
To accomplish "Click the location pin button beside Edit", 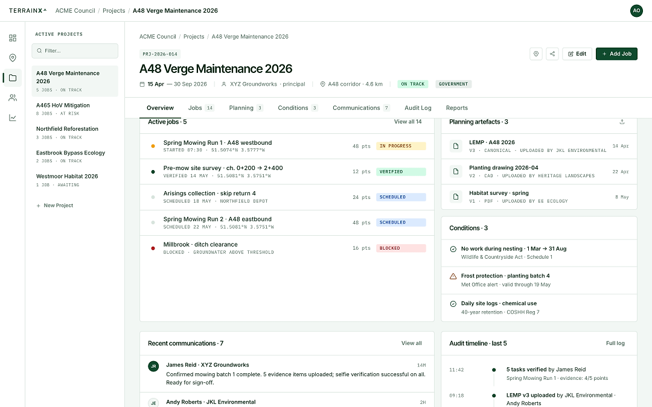I will (536, 54).
